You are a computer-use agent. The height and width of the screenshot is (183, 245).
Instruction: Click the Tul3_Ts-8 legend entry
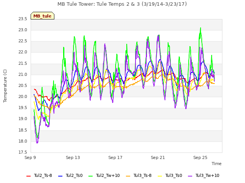(x=139, y=175)
